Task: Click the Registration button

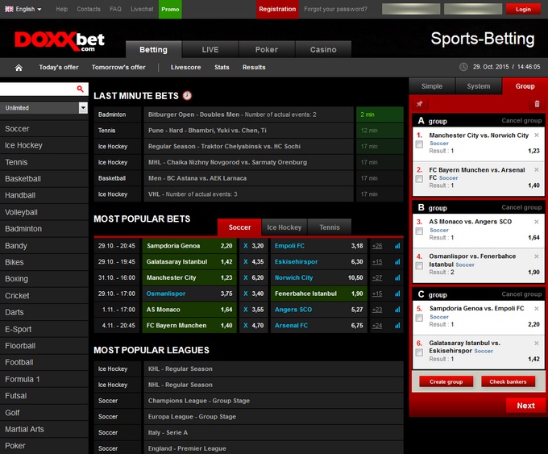Action: point(277,9)
